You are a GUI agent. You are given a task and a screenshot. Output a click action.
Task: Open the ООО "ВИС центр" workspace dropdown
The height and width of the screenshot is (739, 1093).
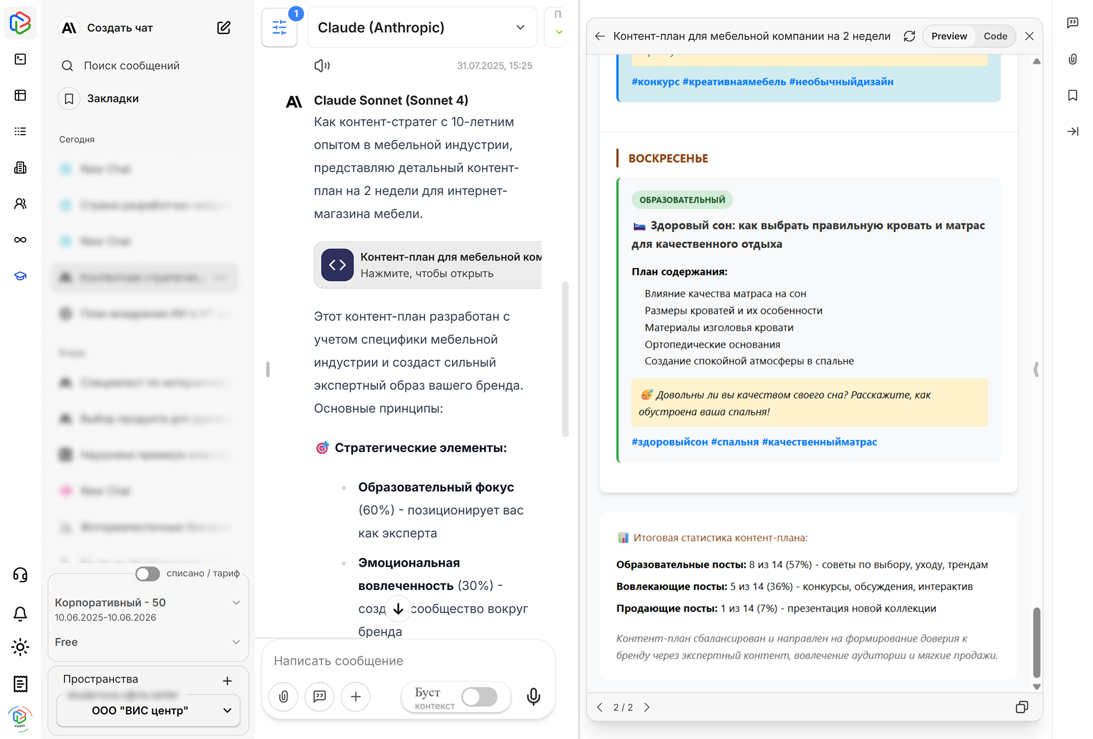click(x=148, y=710)
